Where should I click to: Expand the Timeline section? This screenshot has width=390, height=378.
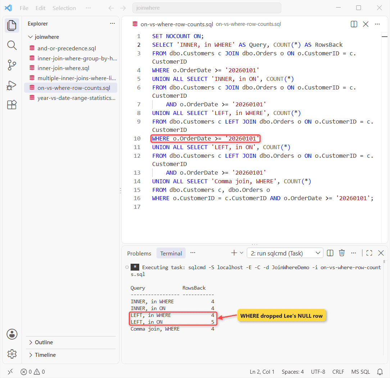[x=45, y=355]
